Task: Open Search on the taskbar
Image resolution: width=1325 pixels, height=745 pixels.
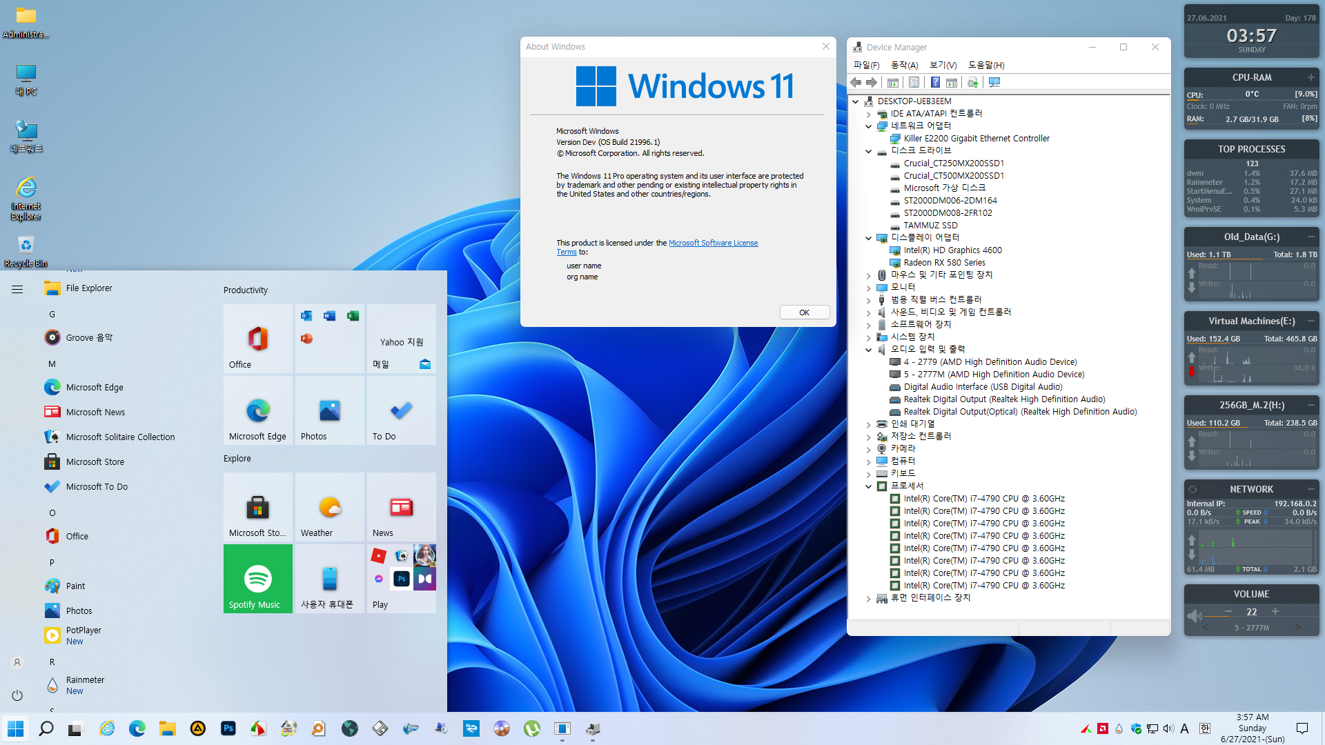Action: coord(46,728)
